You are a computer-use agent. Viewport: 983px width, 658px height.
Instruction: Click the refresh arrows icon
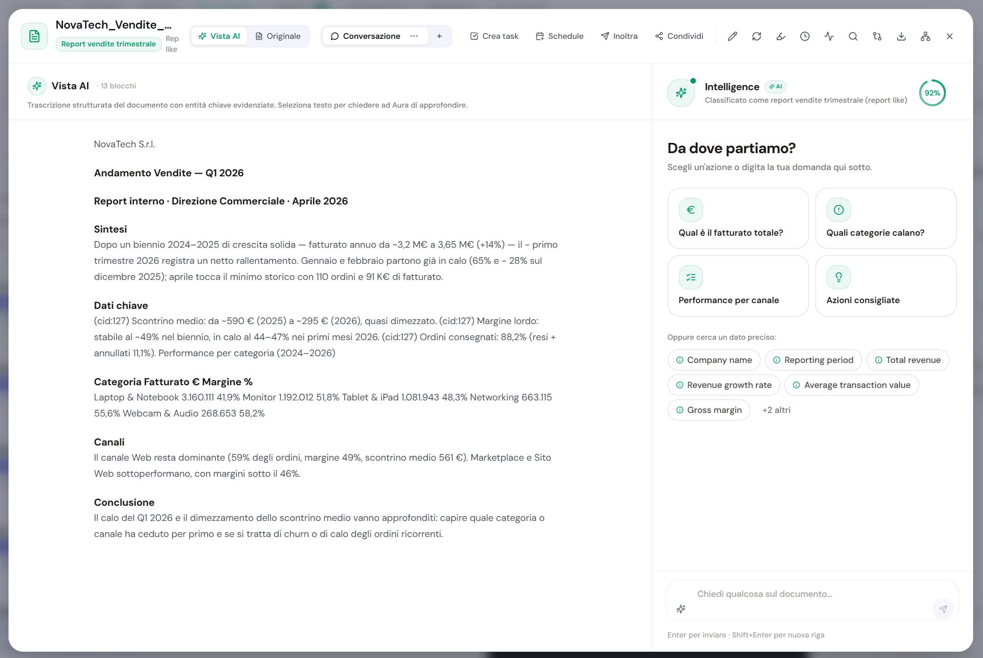pos(757,36)
